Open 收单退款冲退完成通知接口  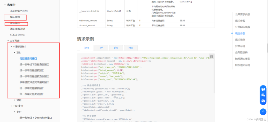click(35, 82)
